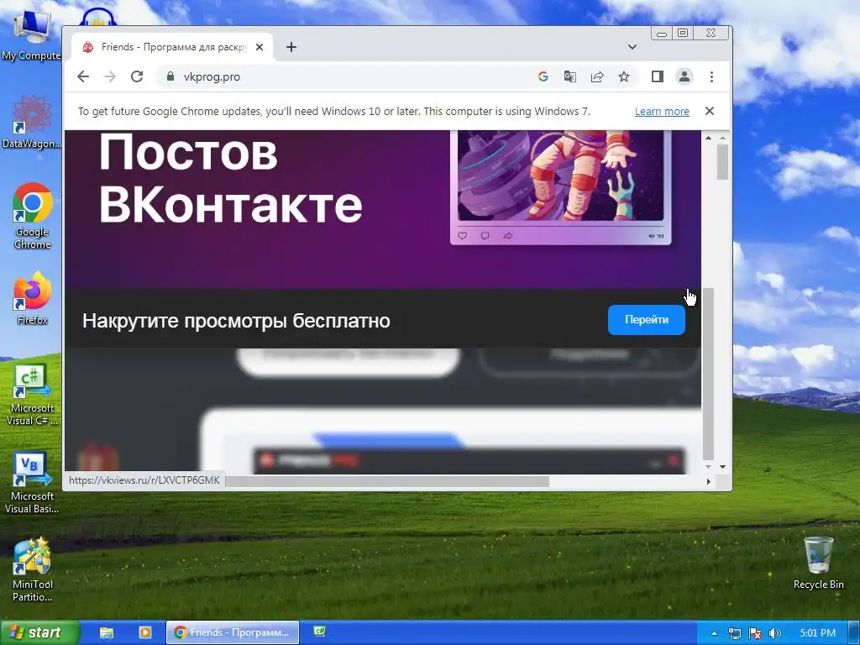Open the file explorer taskbar icon
This screenshot has height=645, width=860.
[x=107, y=632]
